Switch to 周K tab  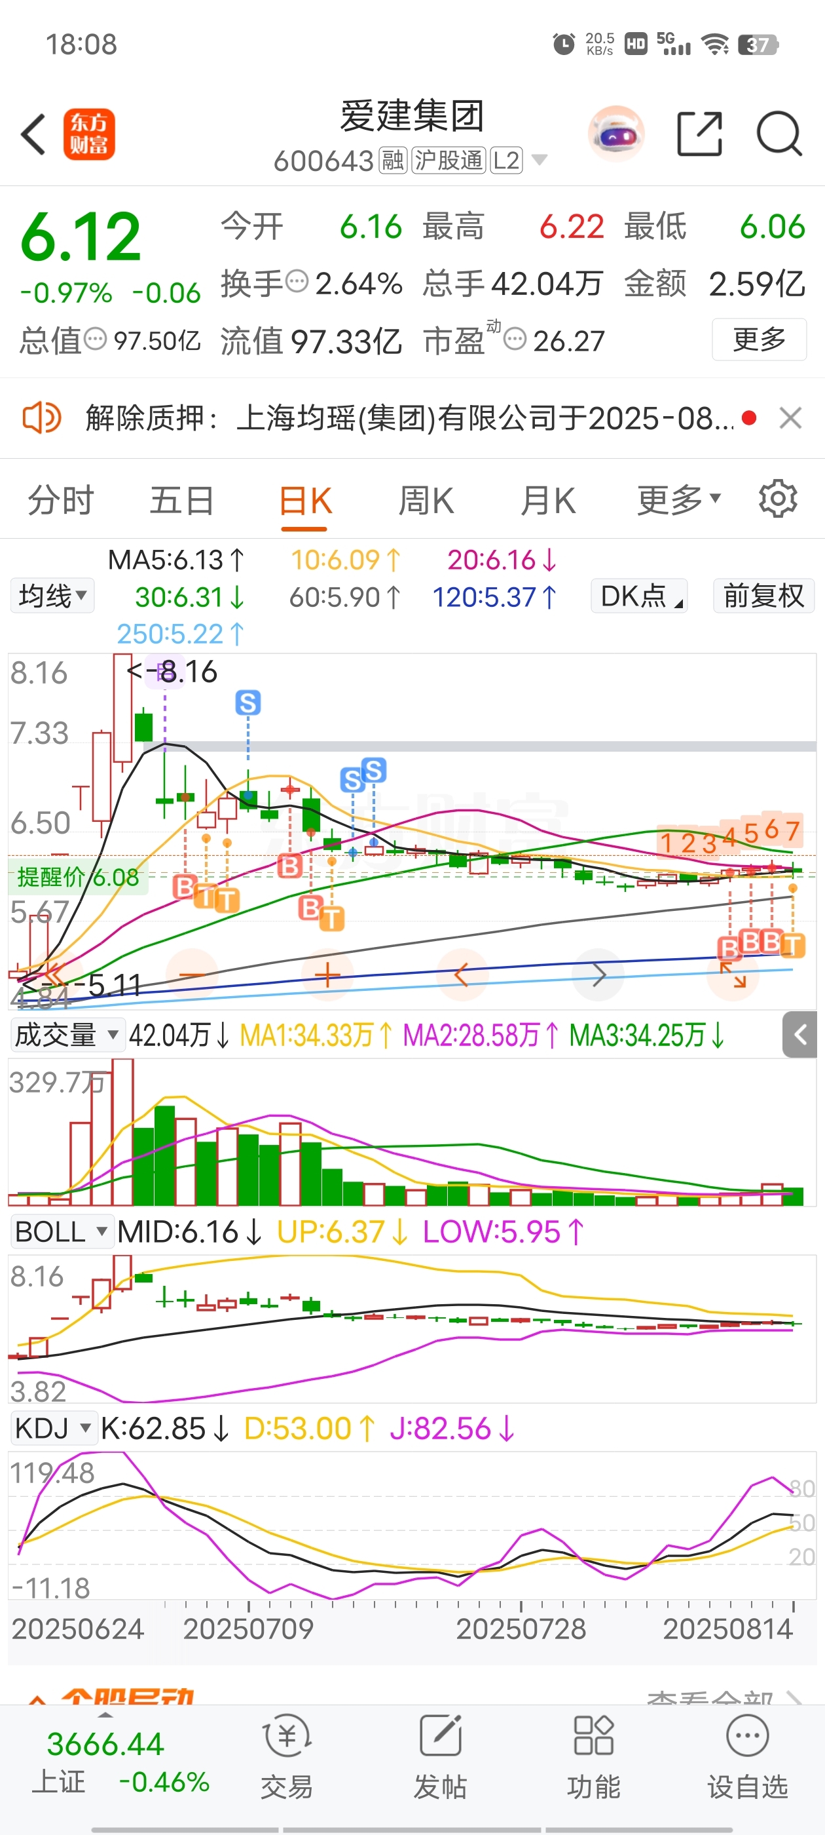426,499
